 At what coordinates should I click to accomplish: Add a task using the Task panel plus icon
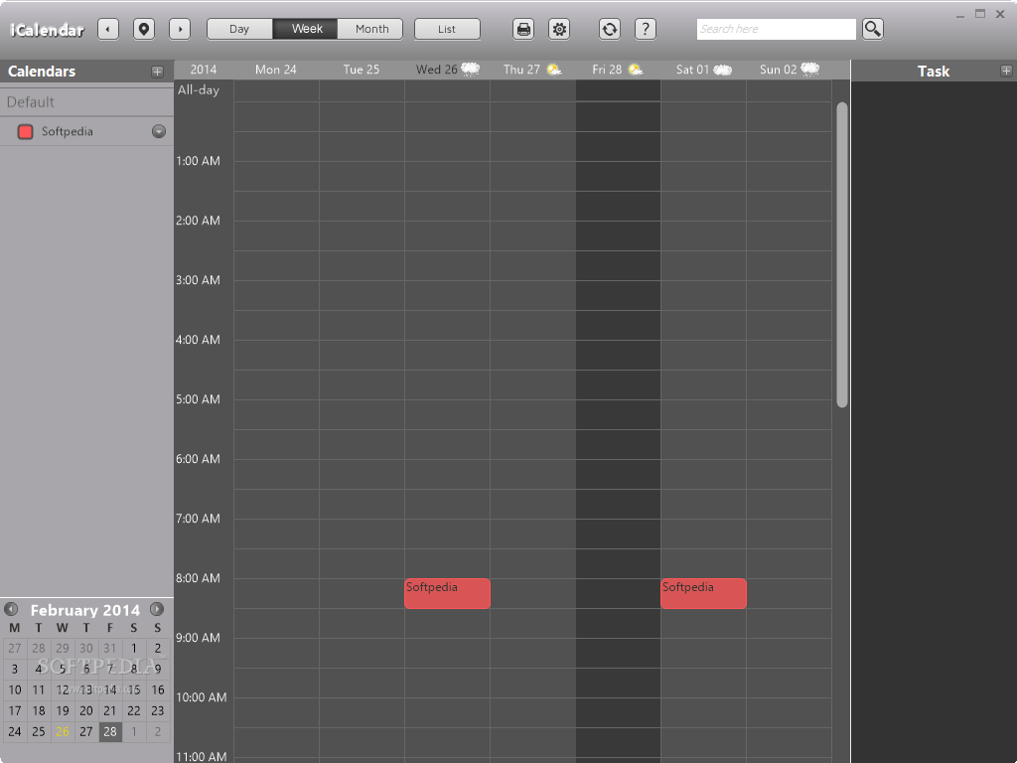pos(1005,71)
